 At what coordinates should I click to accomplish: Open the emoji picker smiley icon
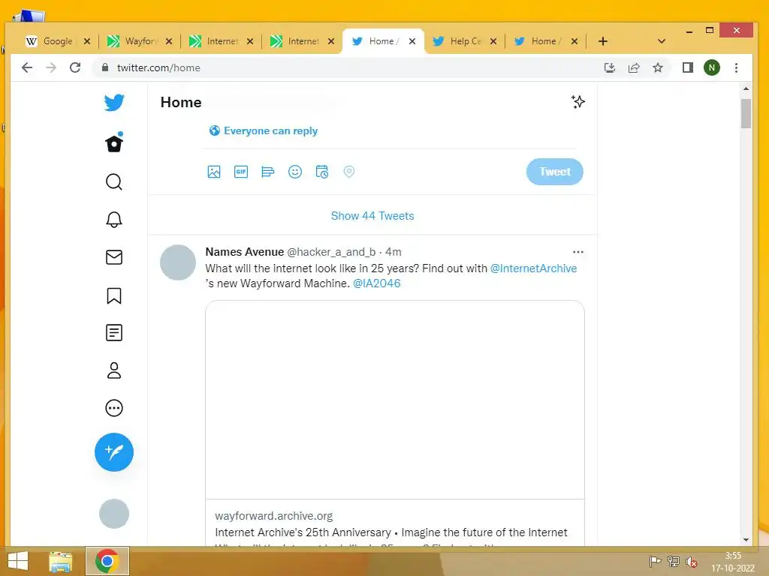294,172
